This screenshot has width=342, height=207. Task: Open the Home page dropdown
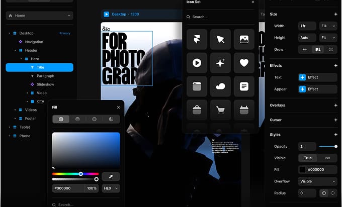tap(39, 16)
